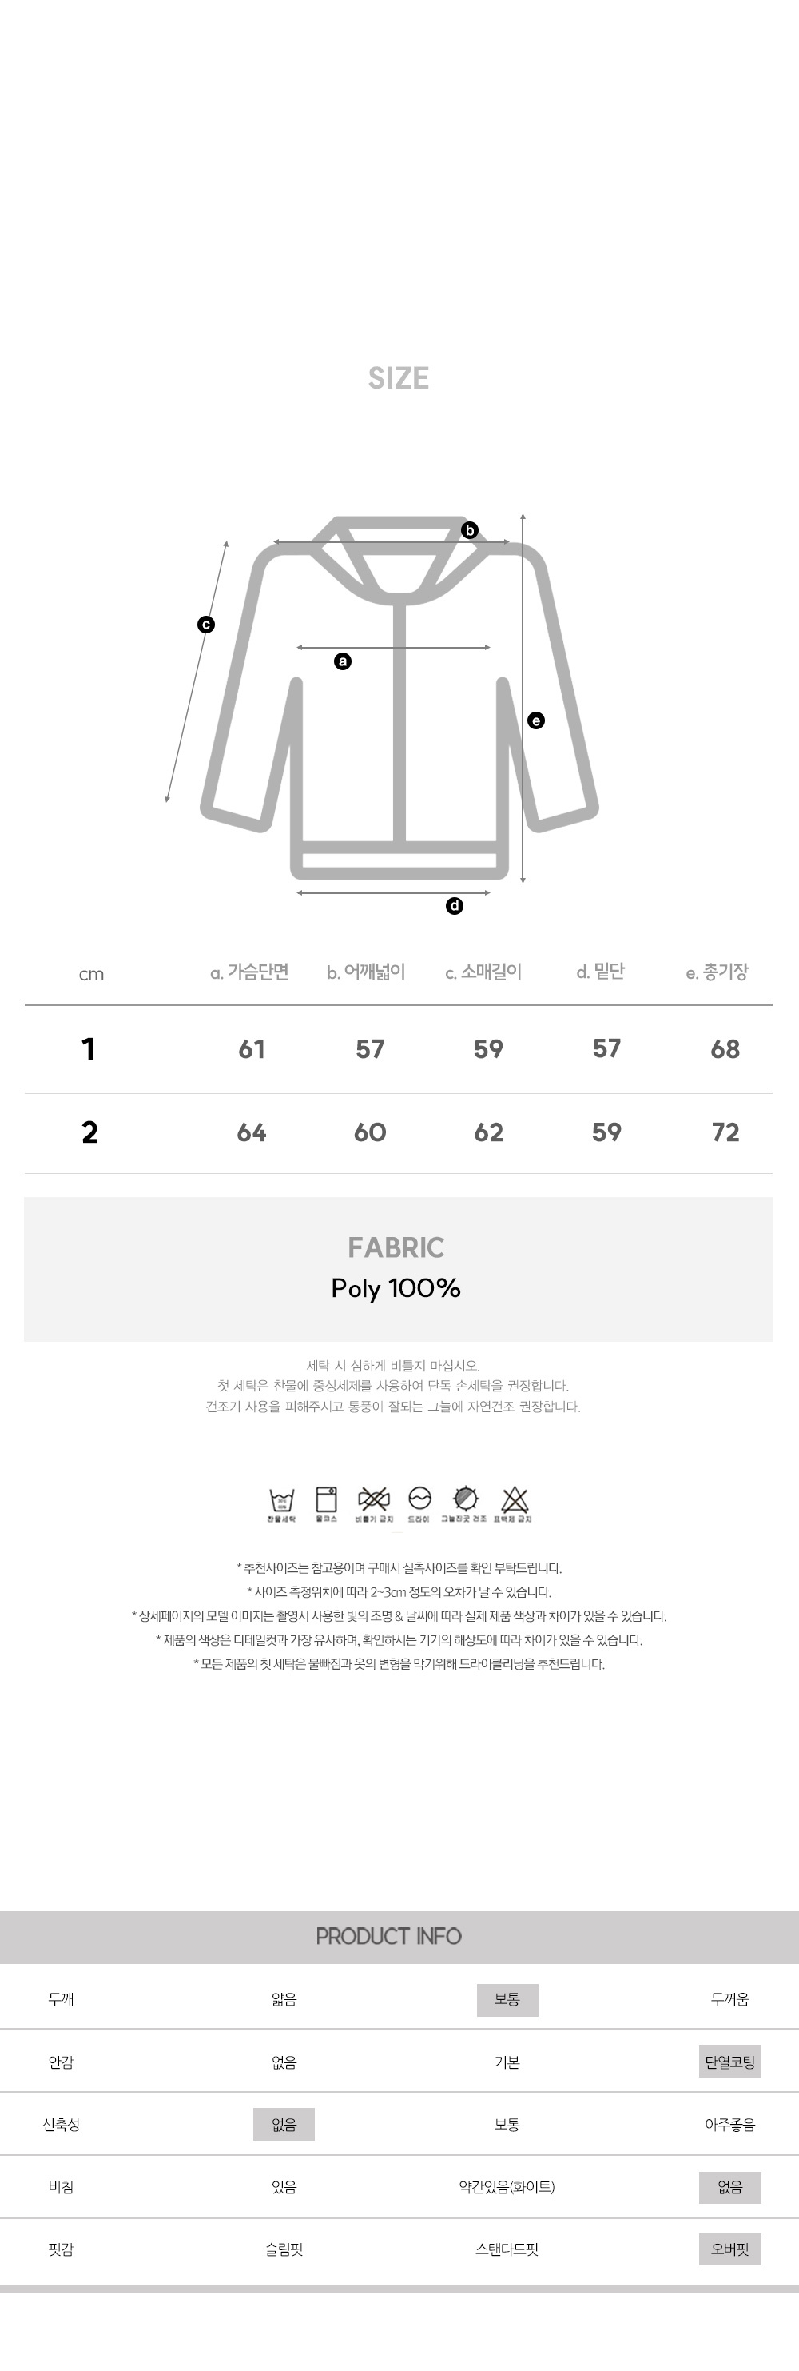The image size is (799, 2371).
Task: Click the 오버핏 fit option
Action: [x=729, y=2249]
